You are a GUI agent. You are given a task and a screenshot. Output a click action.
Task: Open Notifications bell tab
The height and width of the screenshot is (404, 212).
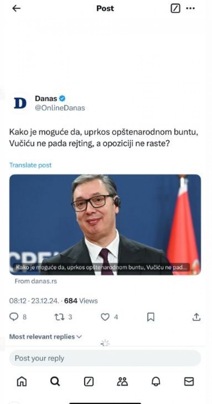coord(156,382)
